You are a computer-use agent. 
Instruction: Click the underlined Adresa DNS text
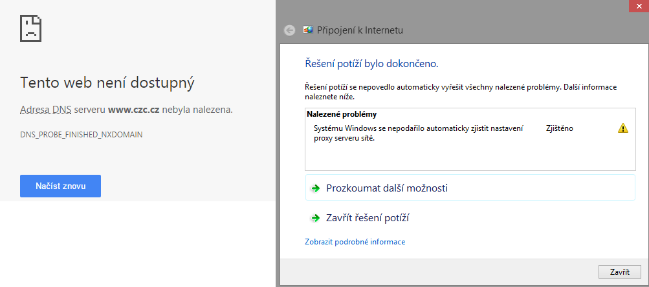(46, 110)
